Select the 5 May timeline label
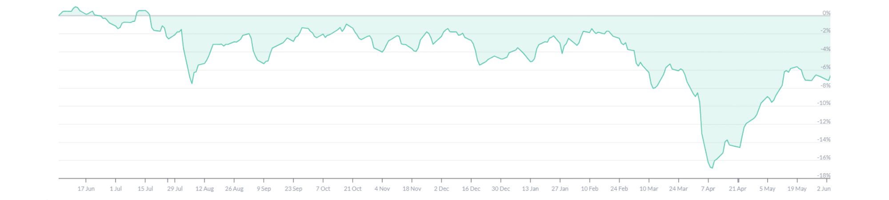The image size is (889, 200). [767, 188]
